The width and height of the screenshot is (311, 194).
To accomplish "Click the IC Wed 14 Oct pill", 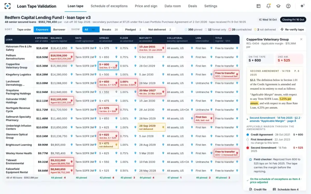I will [268, 20].
